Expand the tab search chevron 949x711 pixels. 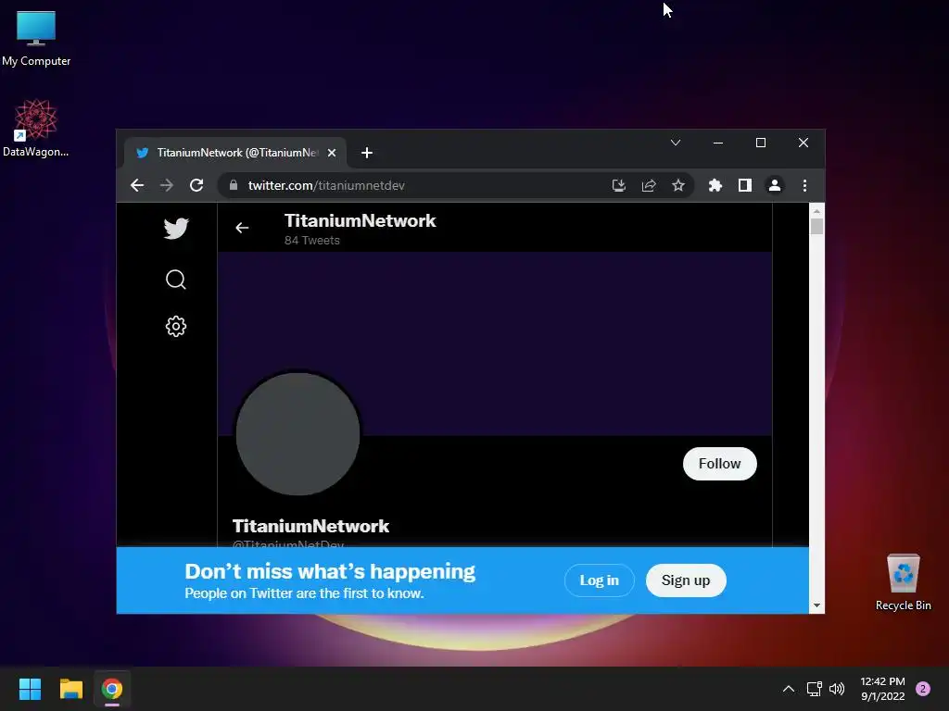pos(676,143)
